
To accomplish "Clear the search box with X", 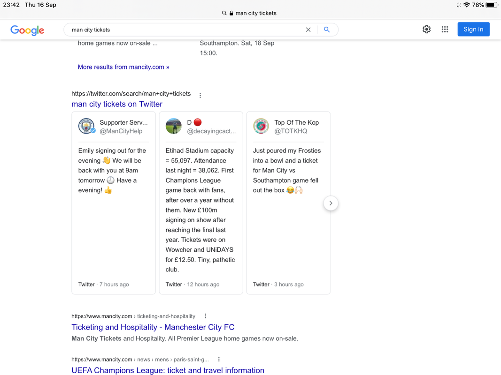I will (308, 30).
